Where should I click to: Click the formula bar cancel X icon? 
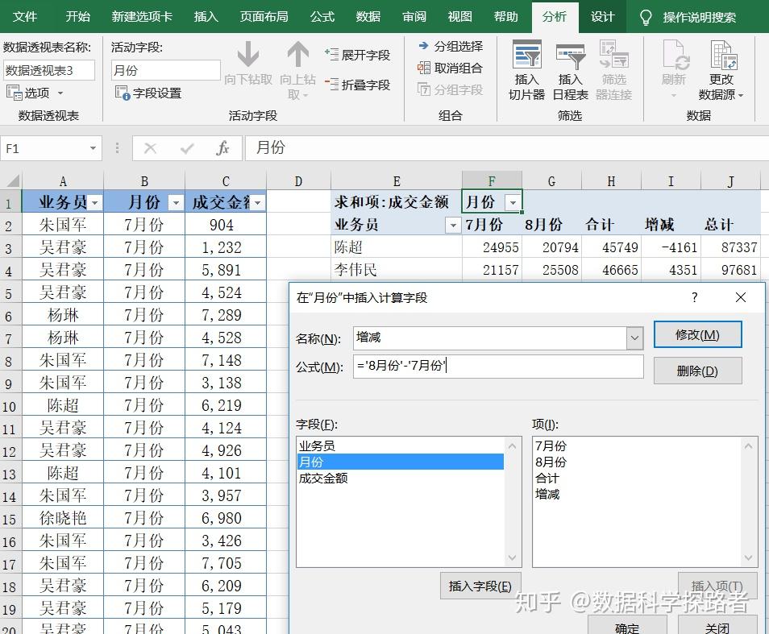pos(151,148)
